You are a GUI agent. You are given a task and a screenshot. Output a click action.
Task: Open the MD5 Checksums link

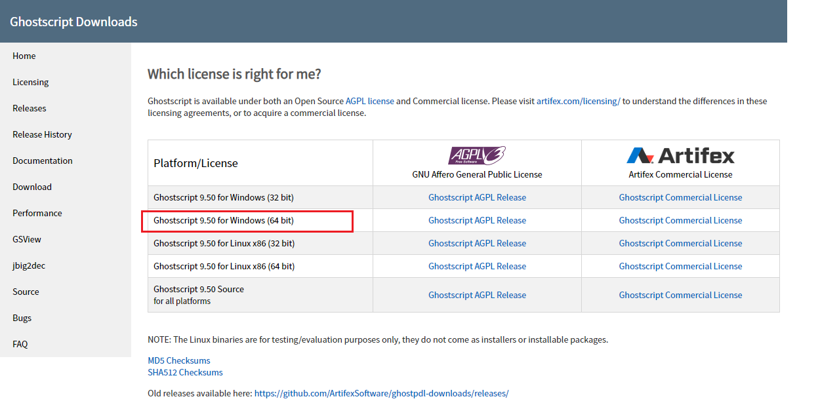pyautogui.click(x=179, y=360)
